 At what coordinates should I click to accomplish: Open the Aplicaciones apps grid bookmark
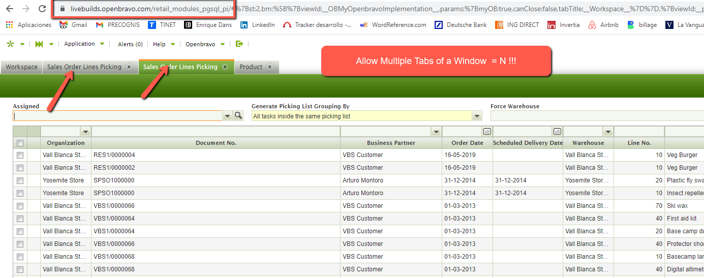[x=28, y=24]
